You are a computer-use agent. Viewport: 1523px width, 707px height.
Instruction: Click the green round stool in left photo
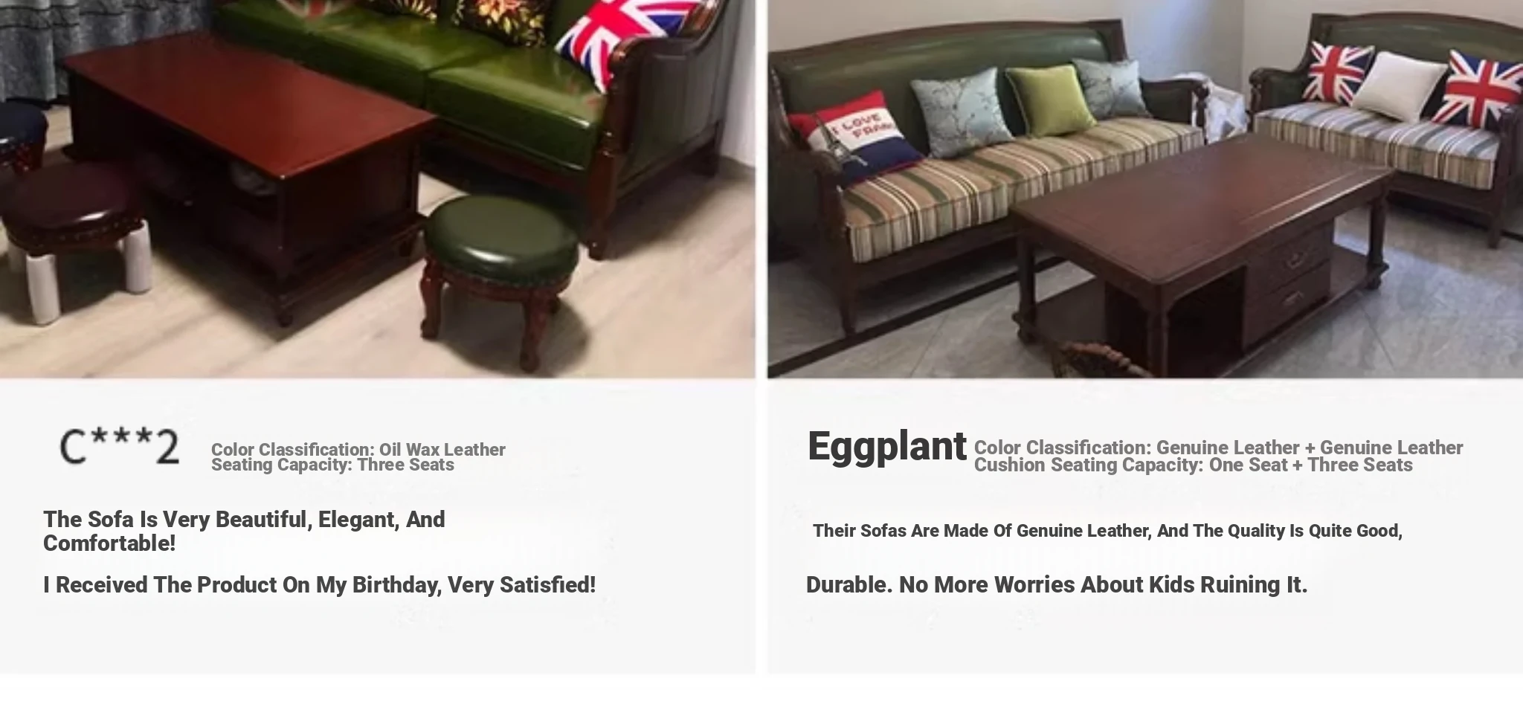[501, 279]
